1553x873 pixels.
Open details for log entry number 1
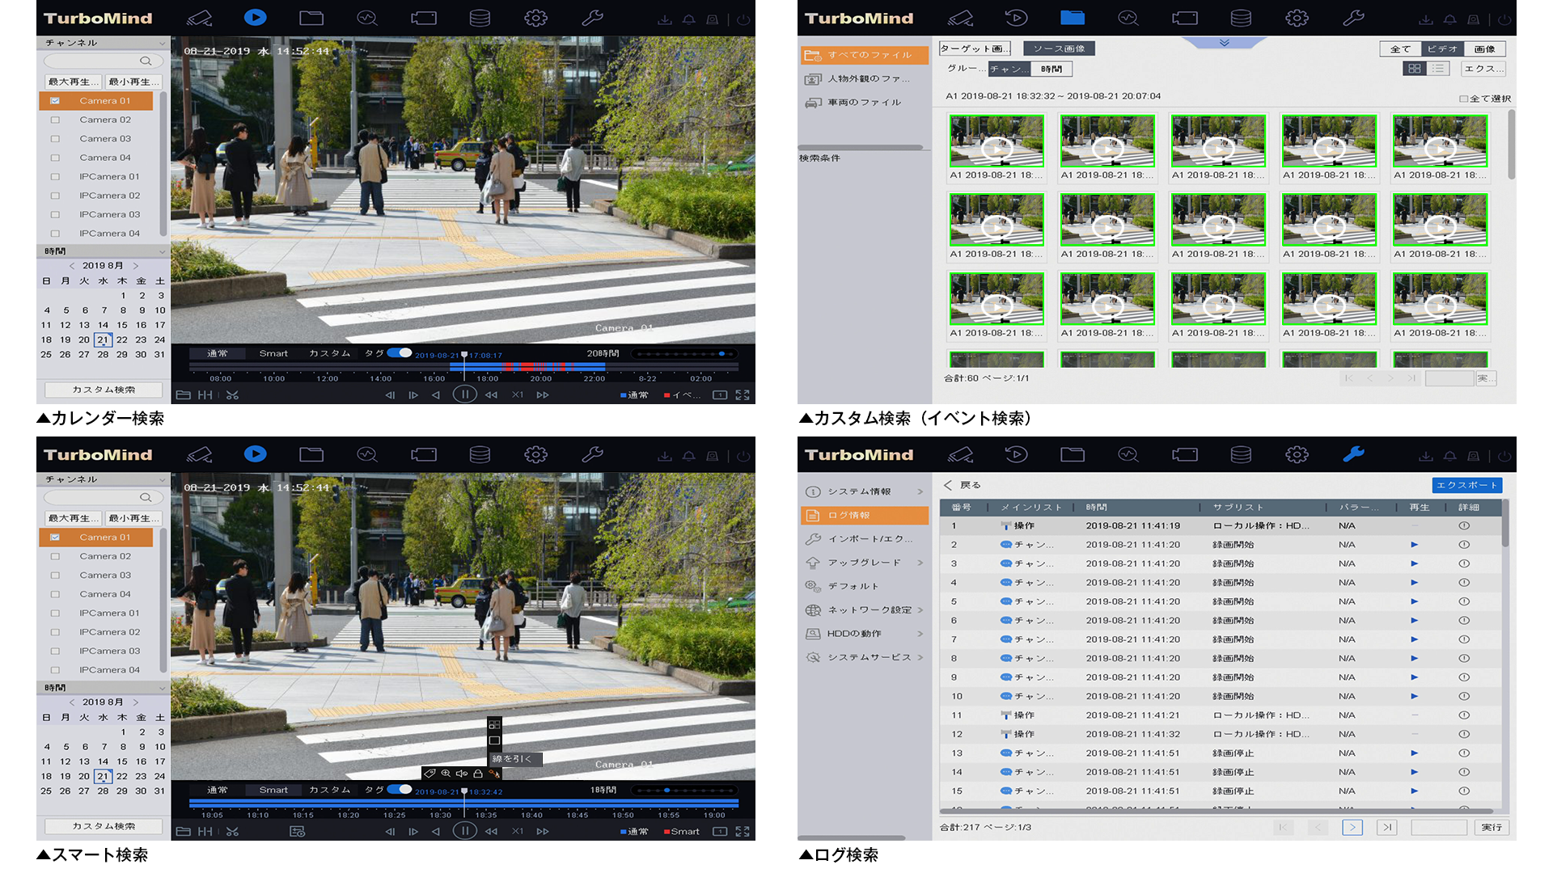point(1463,525)
